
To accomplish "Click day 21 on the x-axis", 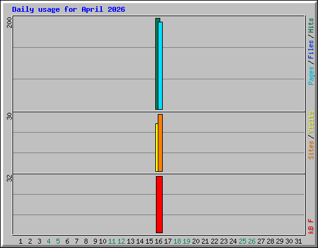I will click(x=205, y=241).
